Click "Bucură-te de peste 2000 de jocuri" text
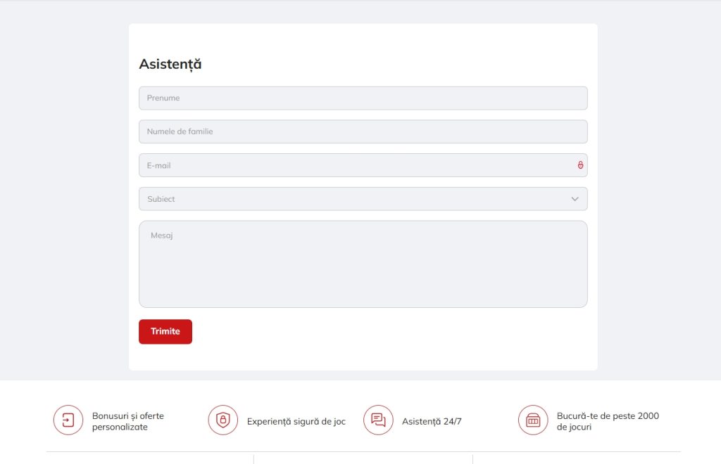Viewport: 721px width, 464px height. point(608,421)
